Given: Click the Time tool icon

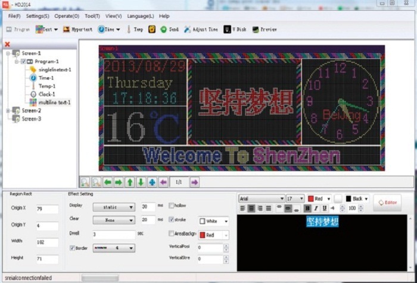Looking at the screenshot, I should click(x=101, y=29).
